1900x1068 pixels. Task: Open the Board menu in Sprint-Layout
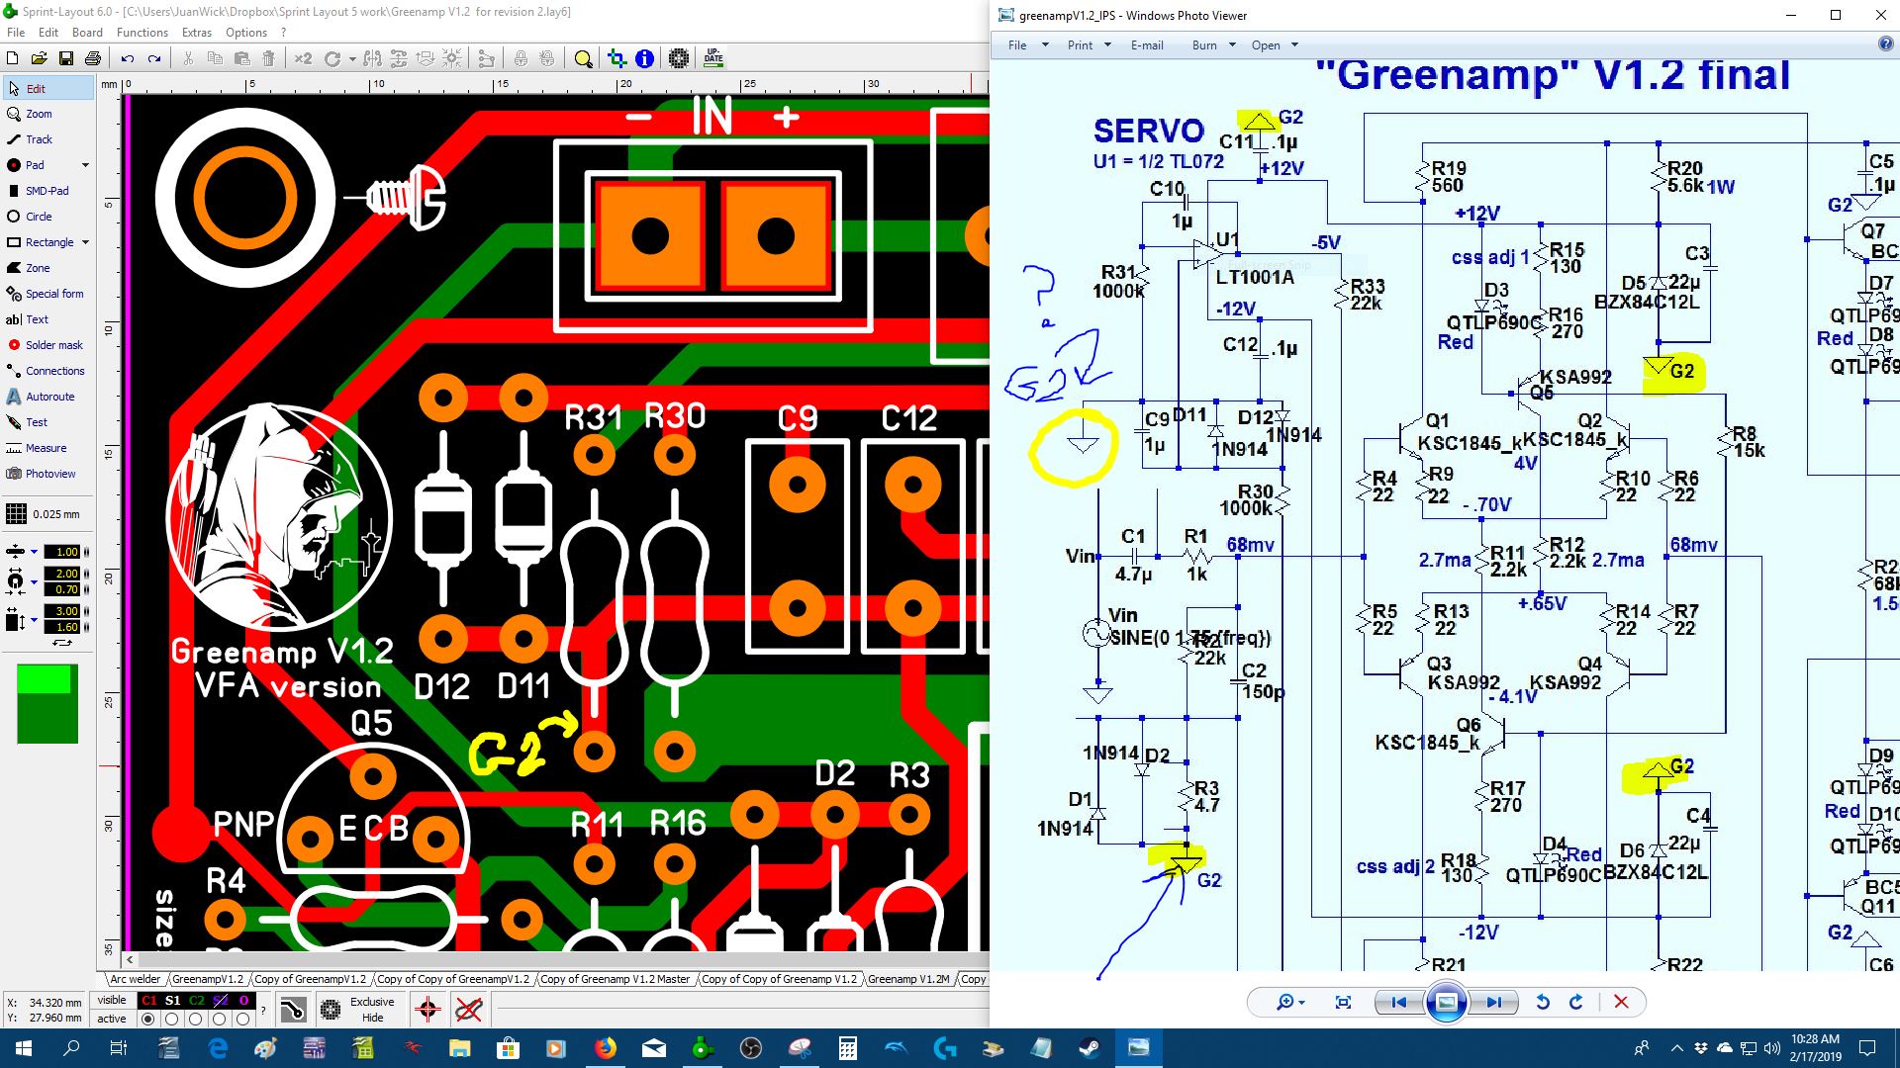coord(87,33)
